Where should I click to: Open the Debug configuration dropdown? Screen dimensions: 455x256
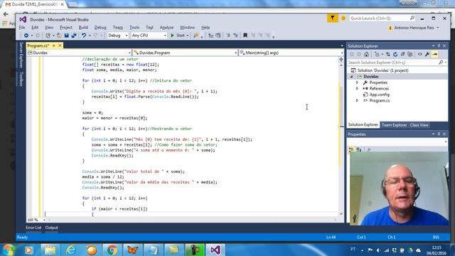(118, 36)
